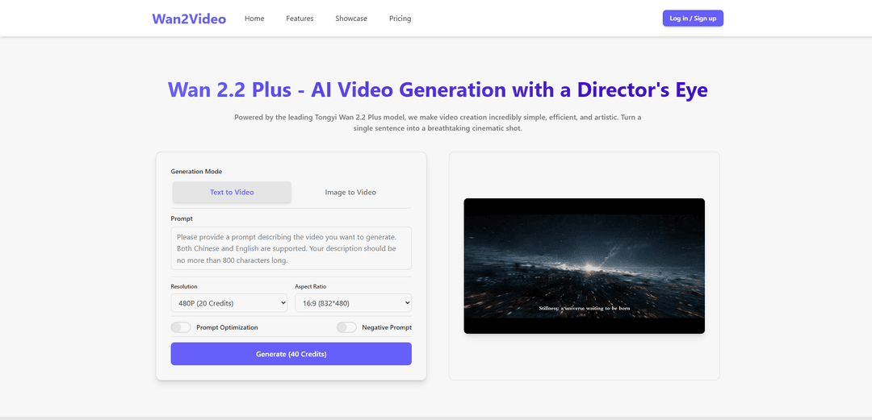The height and width of the screenshot is (420, 872).
Task: View the Pricing page
Action: (400, 19)
